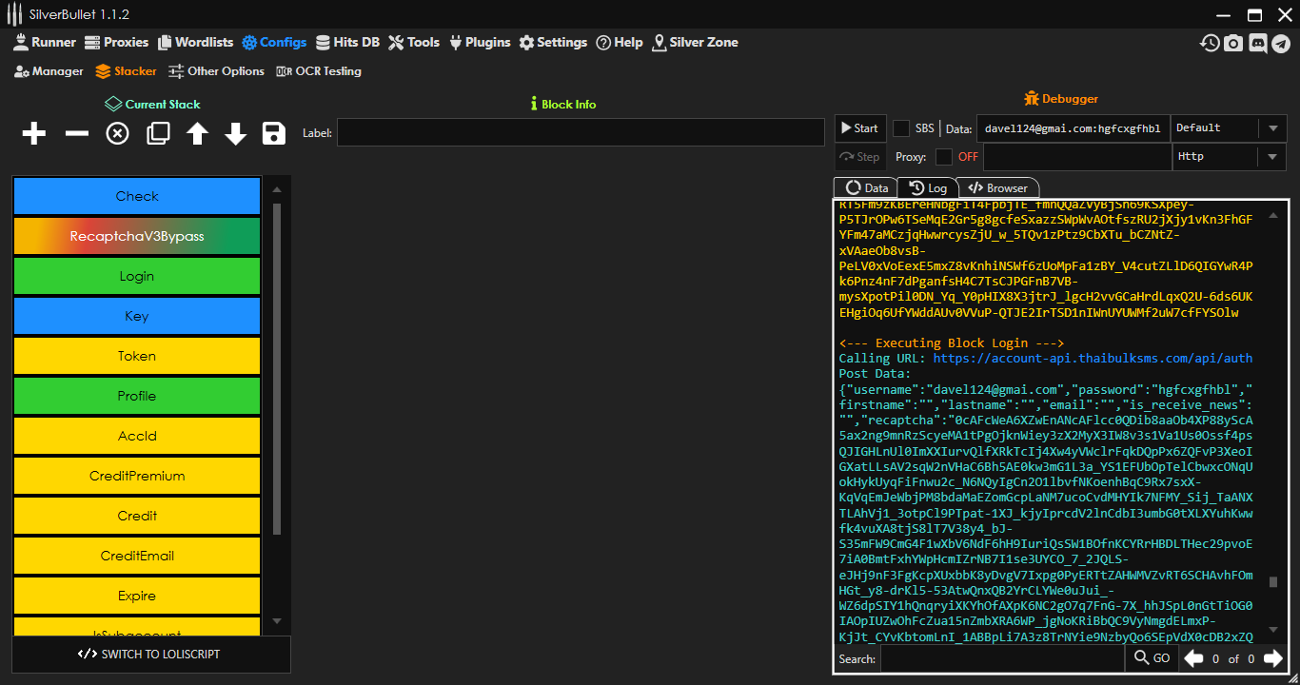Click the Label input field
The width and height of the screenshot is (1300, 685).
pos(581,133)
